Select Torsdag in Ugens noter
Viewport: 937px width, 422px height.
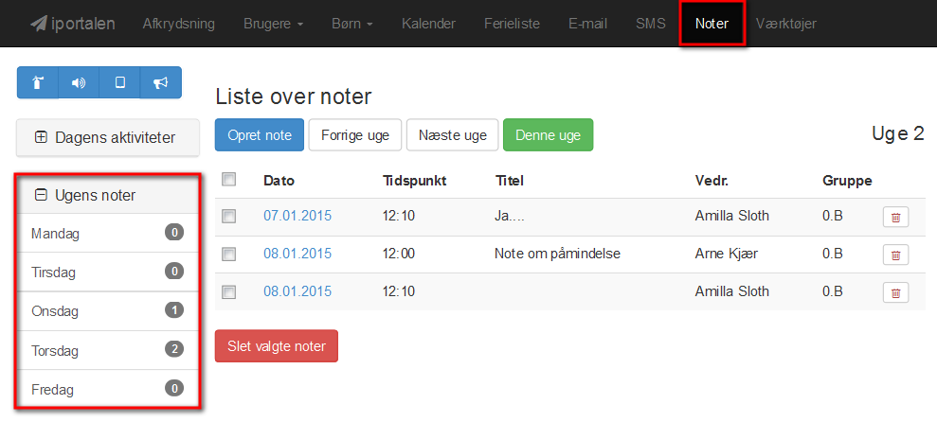pos(108,350)
